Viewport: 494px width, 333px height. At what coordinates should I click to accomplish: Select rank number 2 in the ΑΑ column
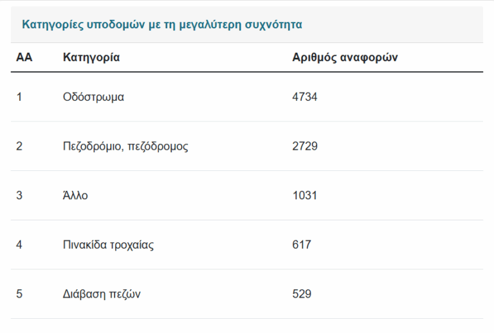pos(19,146)
